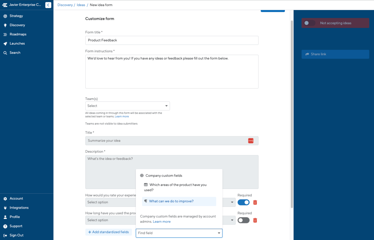This screenshot has height=240, width=374.
Task: Collapse the sidebar using the chevron button
Action: [x=48, y=5]
